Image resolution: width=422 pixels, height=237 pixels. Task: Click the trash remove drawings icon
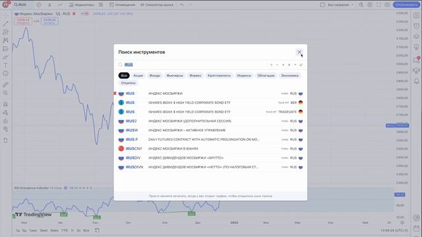(5, 140)
